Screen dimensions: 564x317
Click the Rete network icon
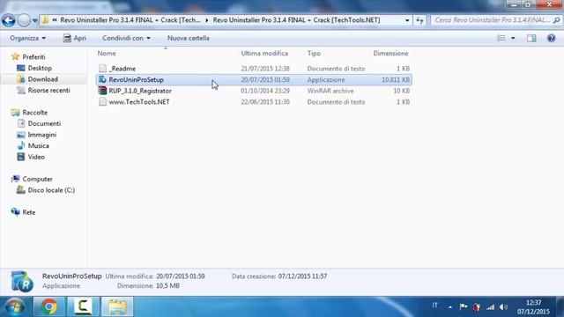pos(15,212)
